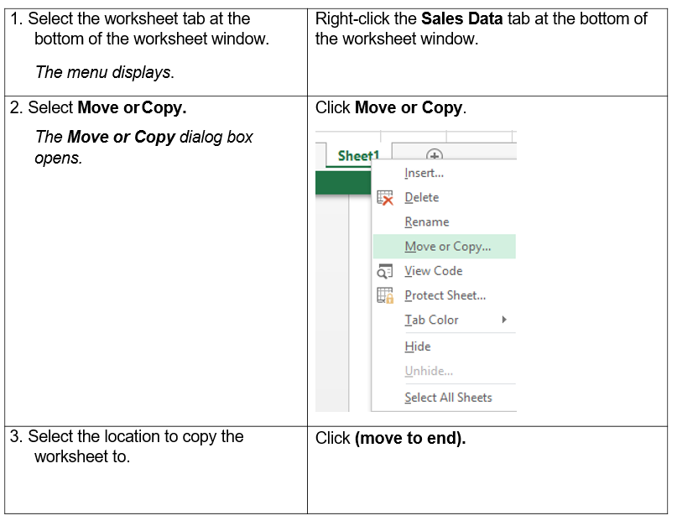Click 'Click Move or Copy.' instruction text
This screenshot has height=526, width=677.
tap(390, 108)
